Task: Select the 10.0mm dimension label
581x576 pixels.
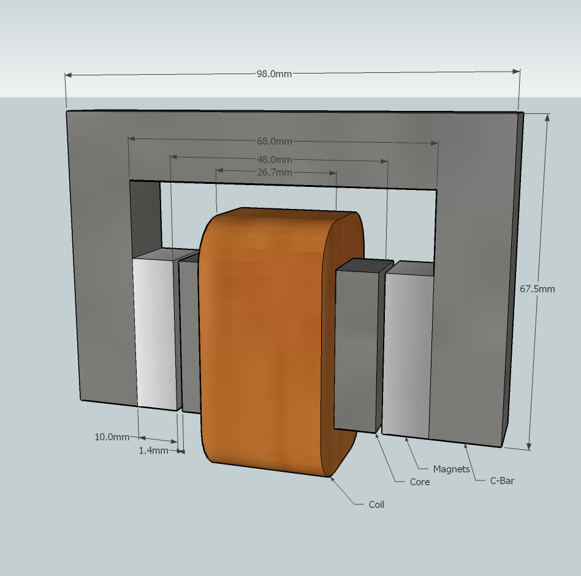Action: (x=112, y=437)
